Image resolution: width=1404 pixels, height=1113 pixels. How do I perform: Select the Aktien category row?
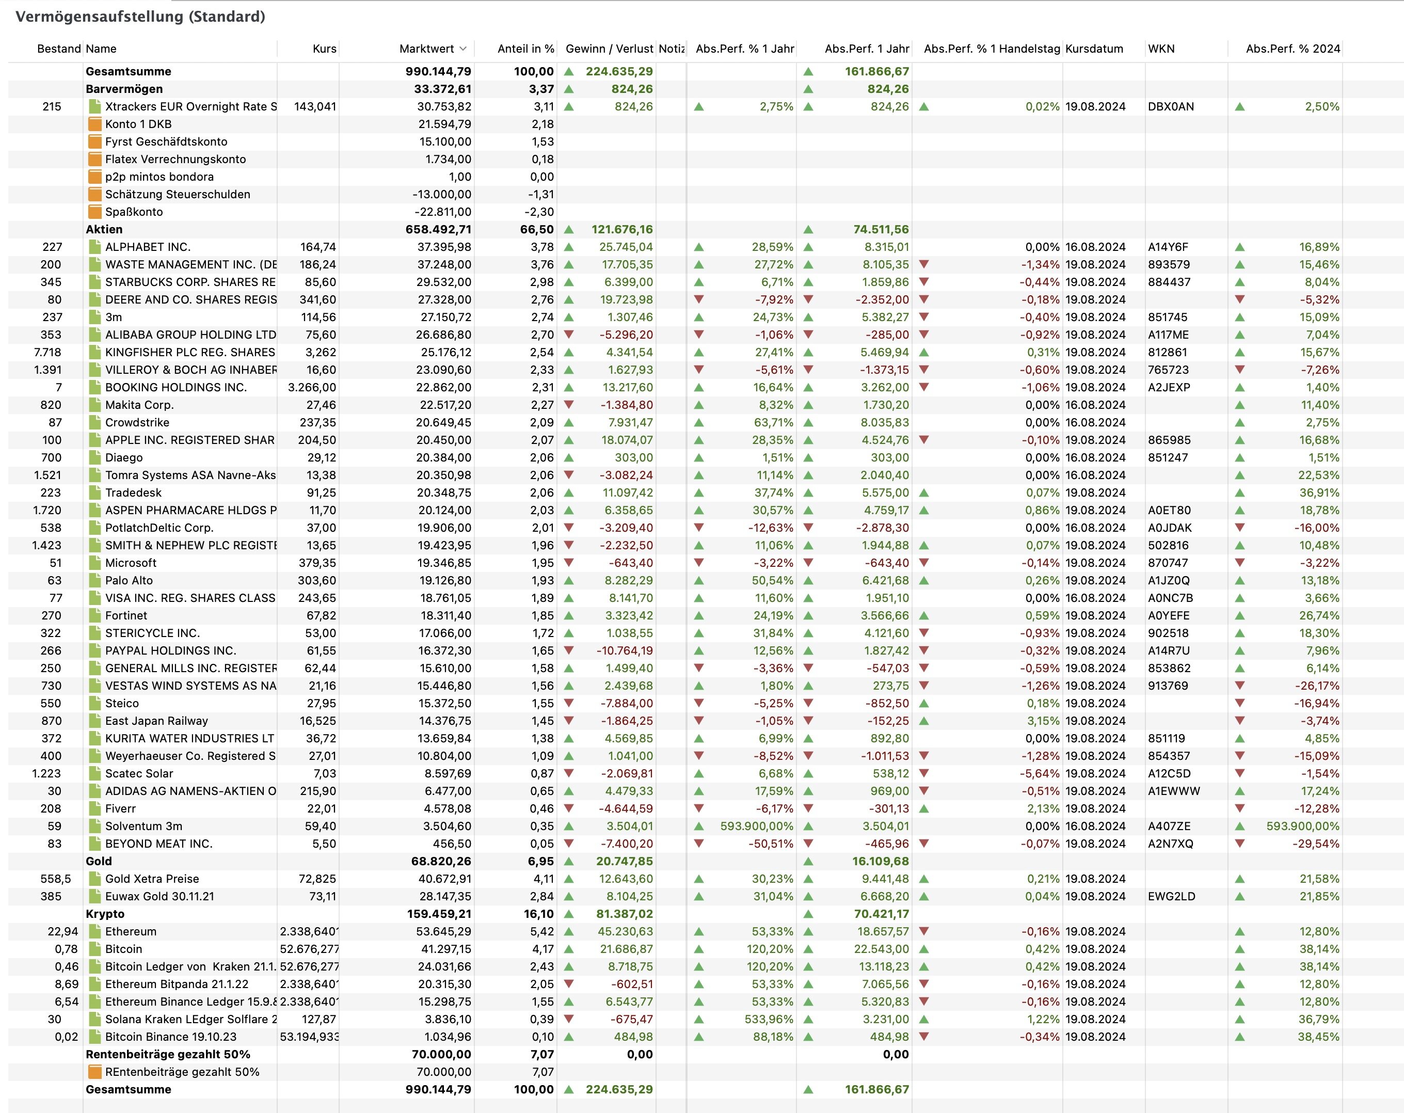coord(104,229)
